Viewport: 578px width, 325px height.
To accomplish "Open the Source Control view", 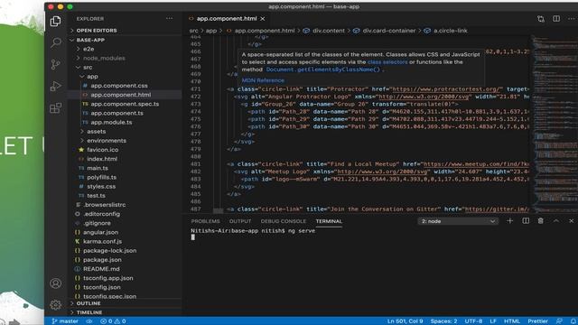I will coord(56,64).
